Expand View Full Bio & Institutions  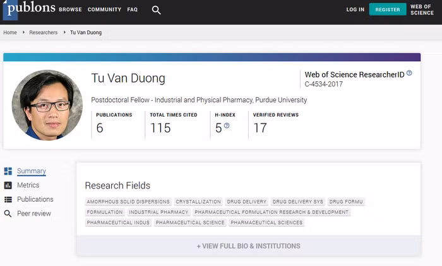(x=248, y=246)
